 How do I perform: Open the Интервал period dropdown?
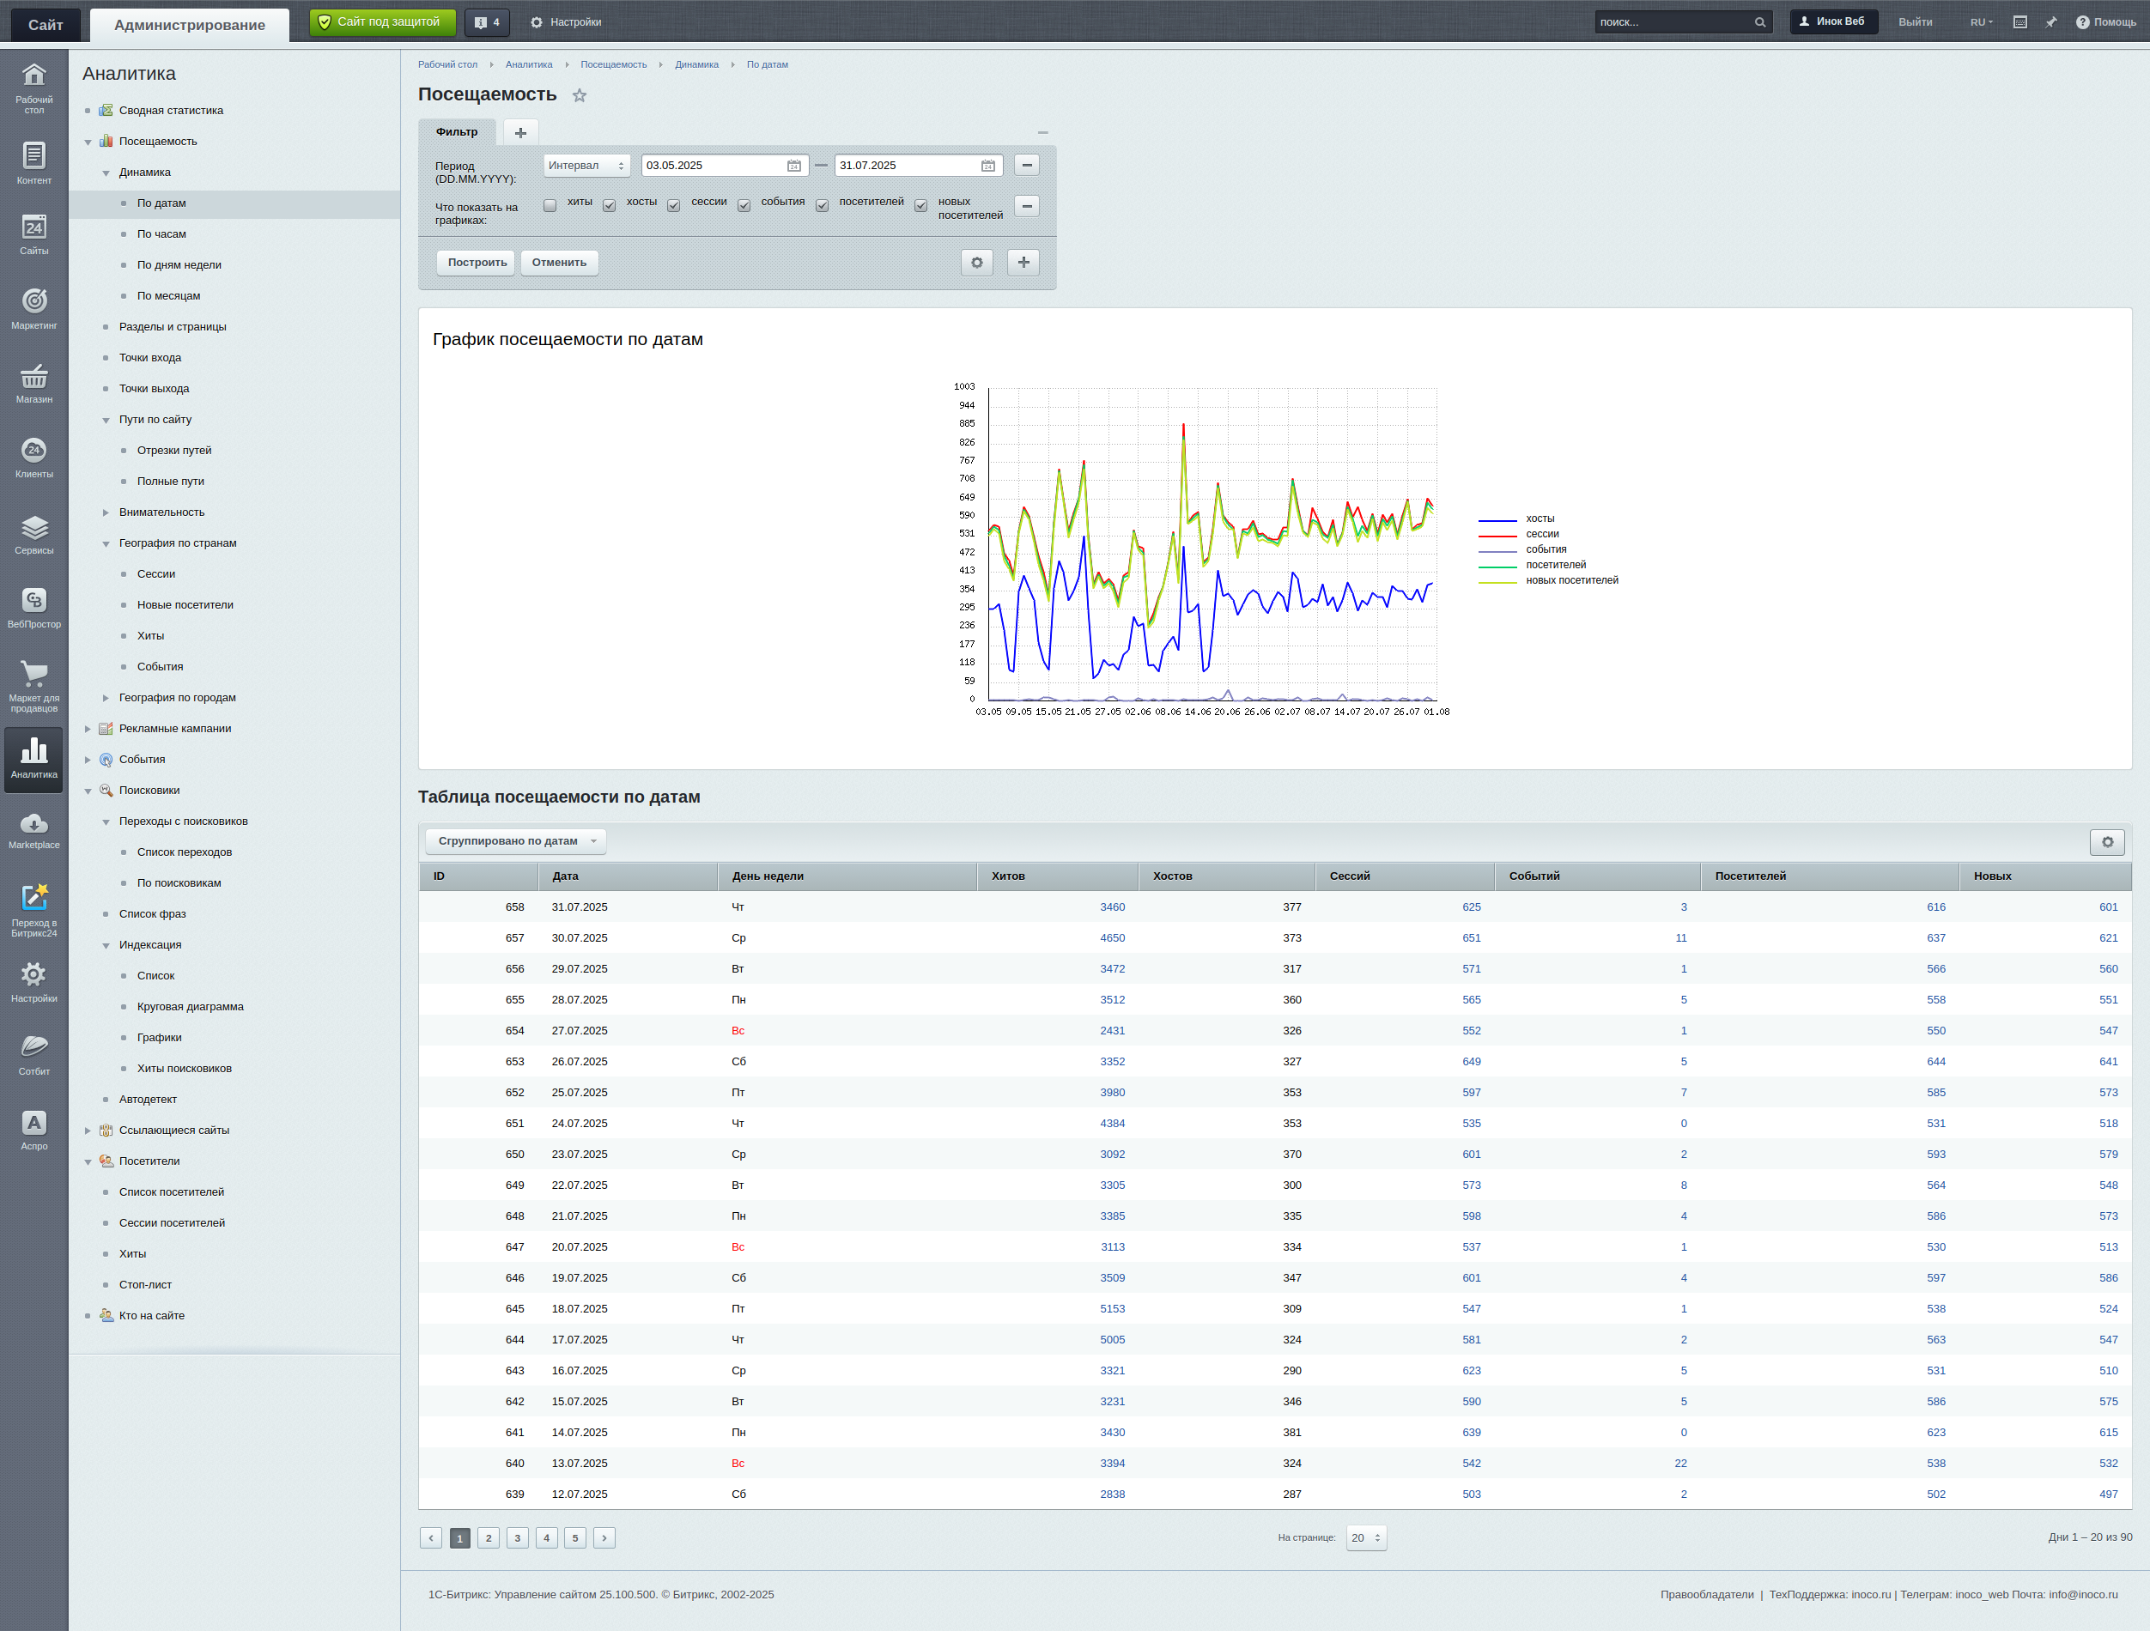586,165
